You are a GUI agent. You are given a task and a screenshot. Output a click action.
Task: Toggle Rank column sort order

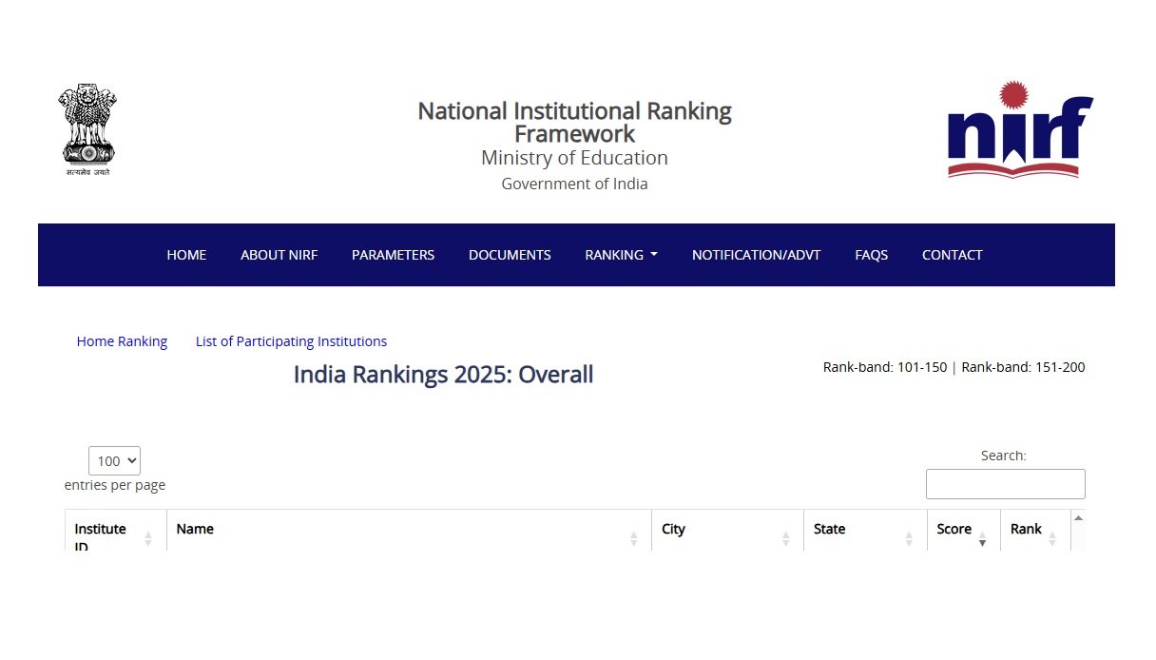coord(1053,536)
